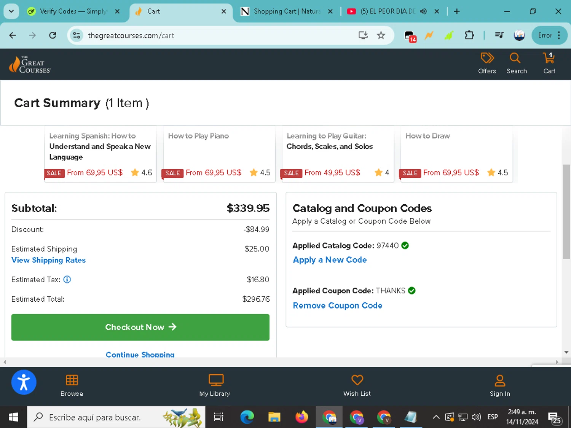The image size is (571, 428).
Task: Switch to the YouTube EL PEOR DIA tab
Action: point(388,11)
